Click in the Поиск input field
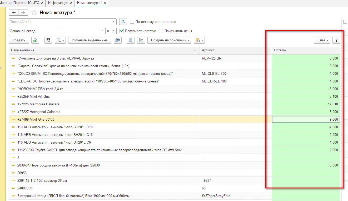 (59, 22)
